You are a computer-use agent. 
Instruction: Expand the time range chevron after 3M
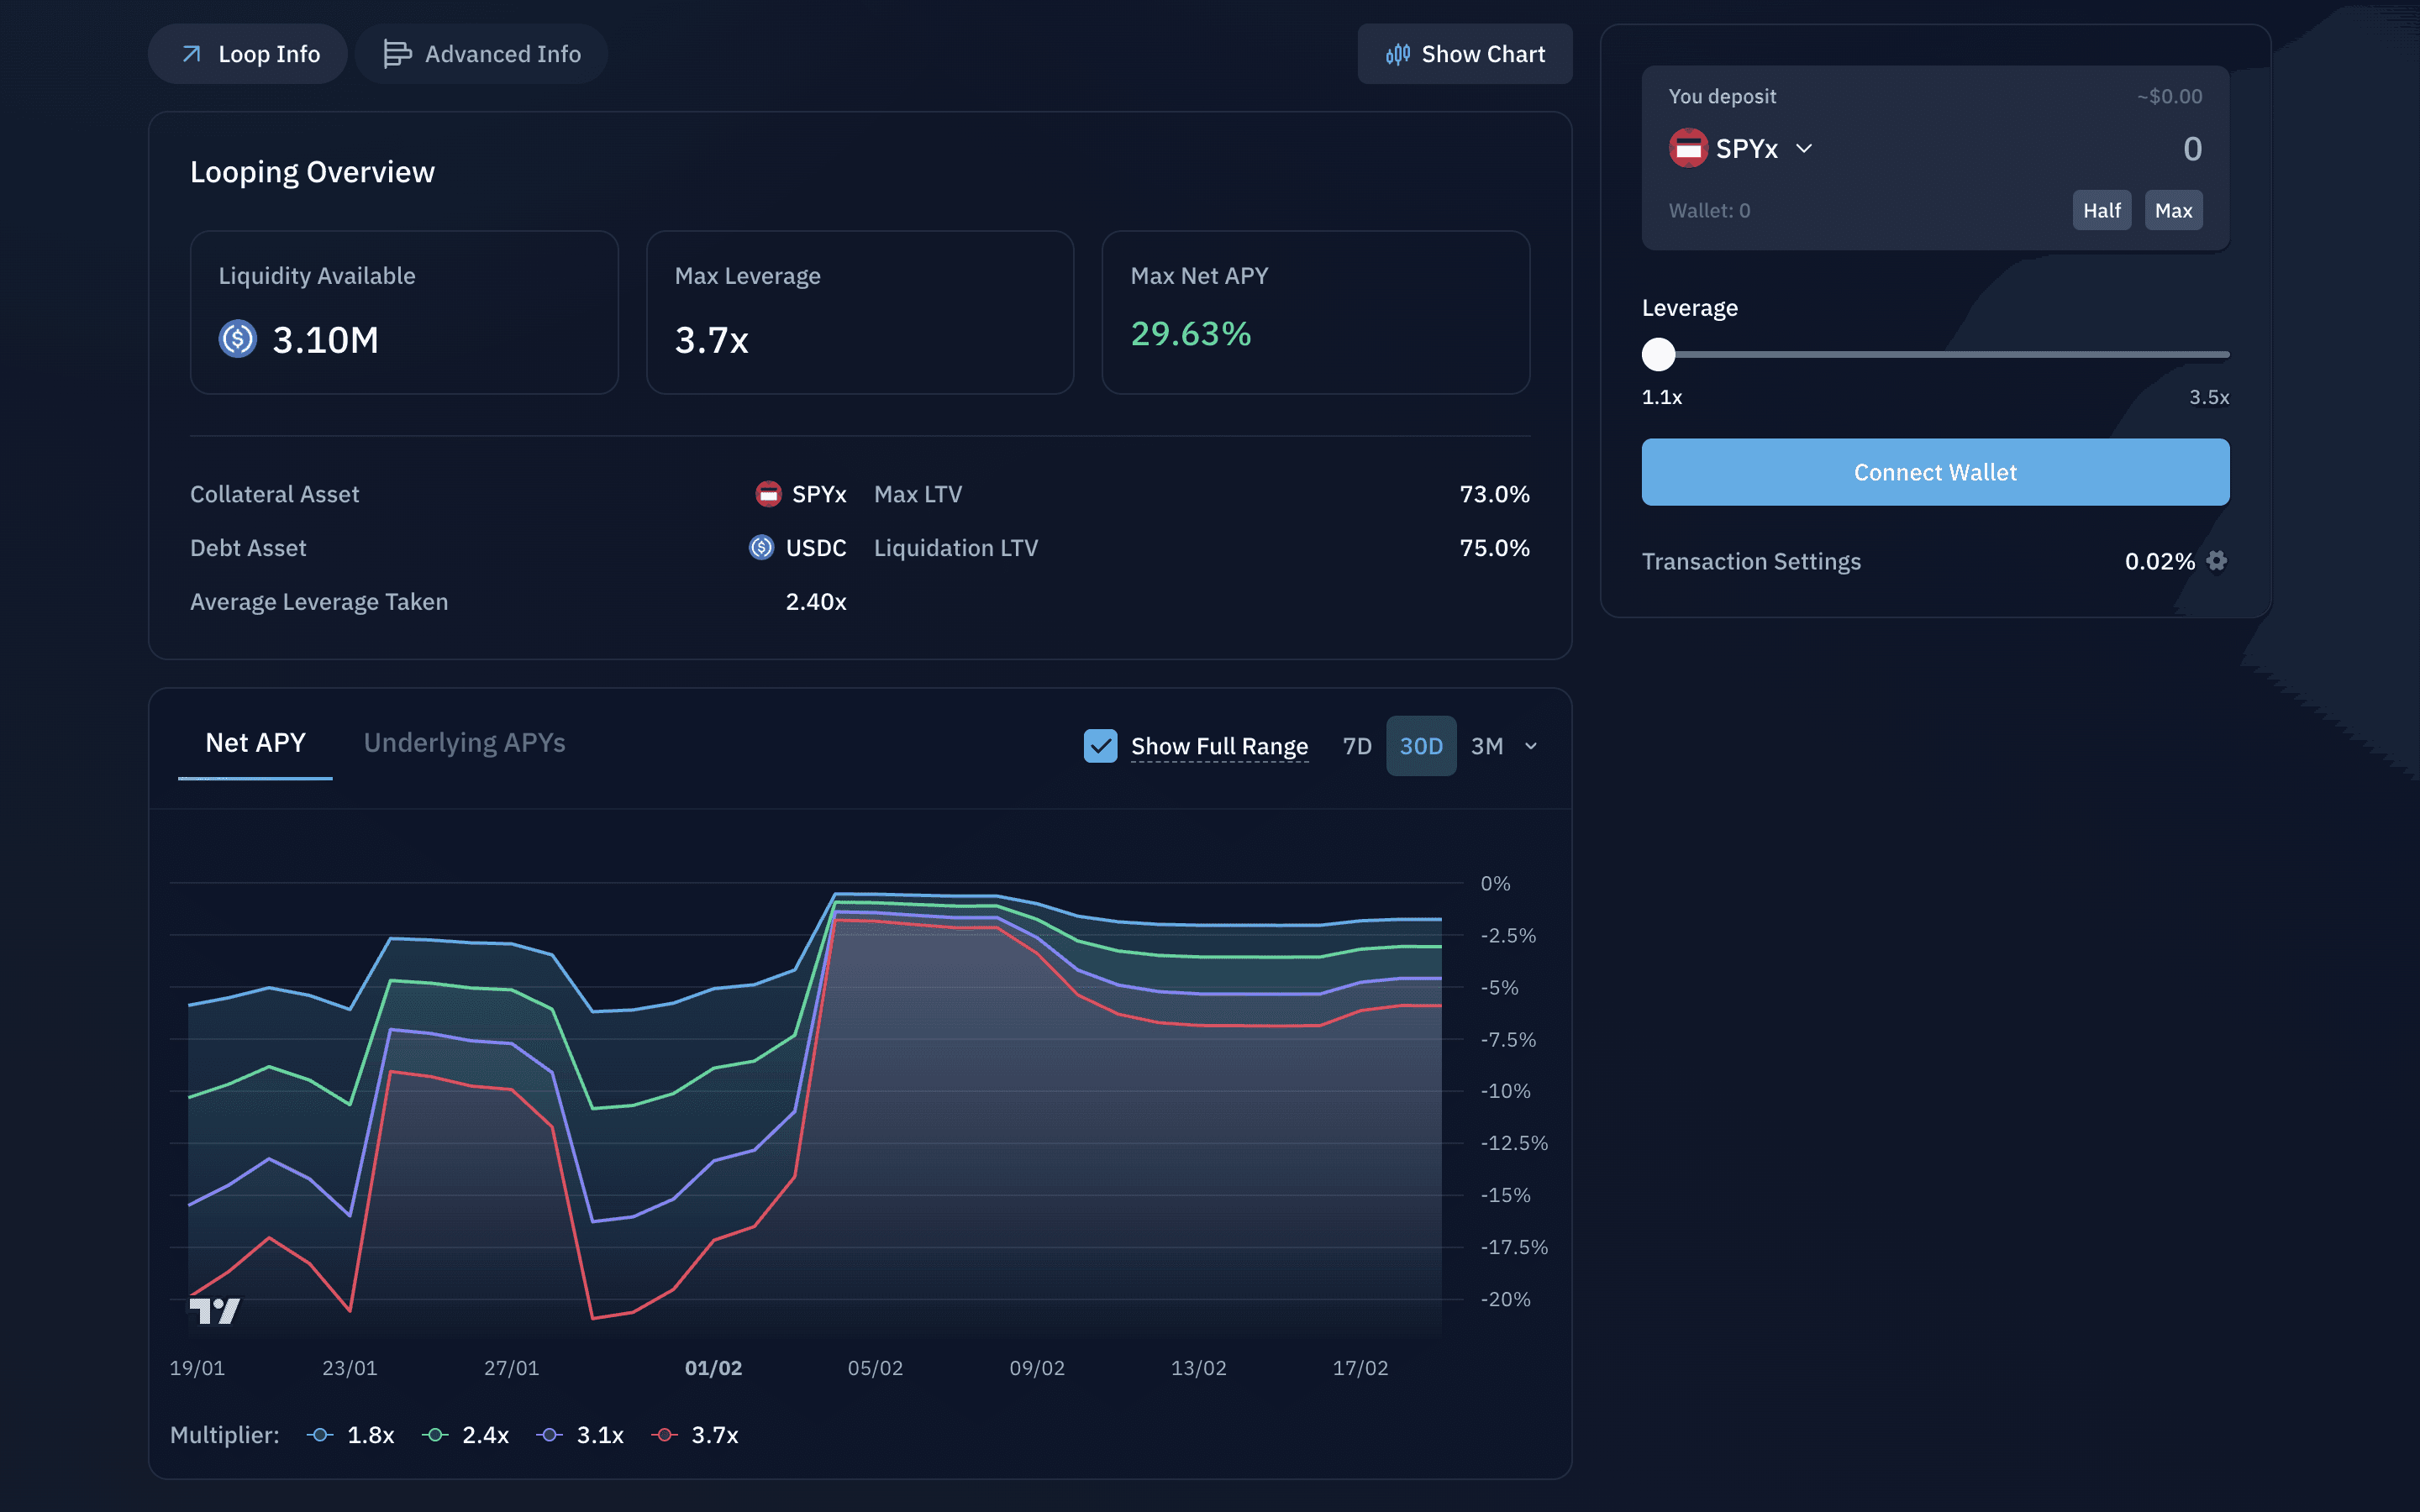tap(1531, 746)
